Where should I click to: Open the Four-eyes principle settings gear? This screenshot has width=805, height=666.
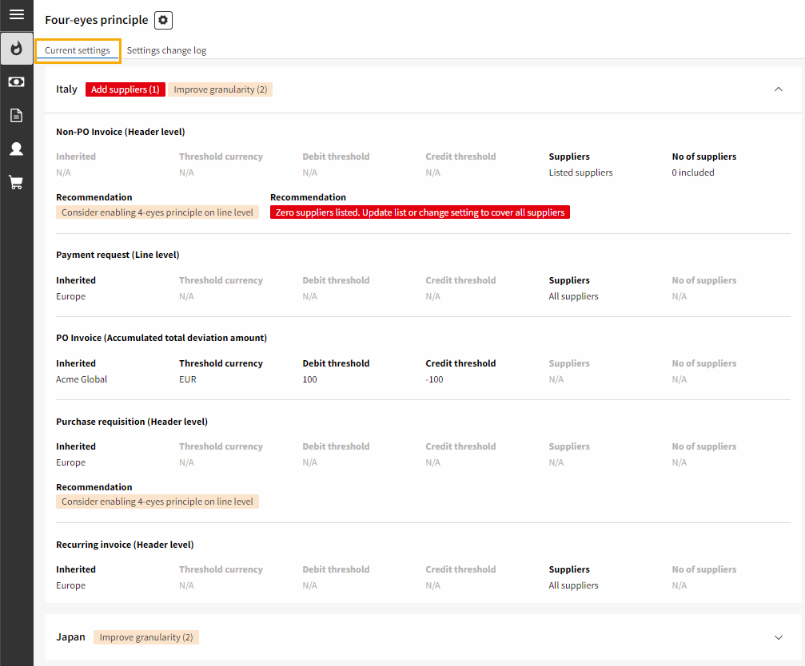[162, 19]
